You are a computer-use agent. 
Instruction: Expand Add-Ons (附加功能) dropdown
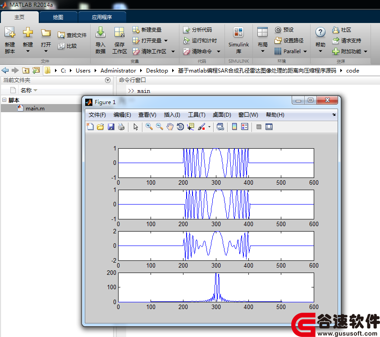coord(366,51)
